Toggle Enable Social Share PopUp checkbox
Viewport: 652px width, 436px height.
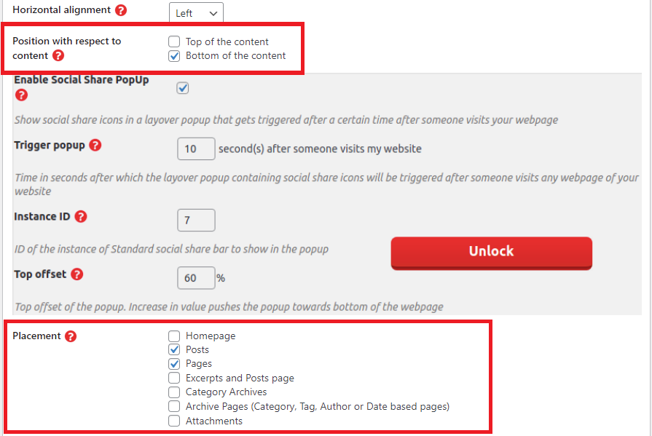click(183, 88)
